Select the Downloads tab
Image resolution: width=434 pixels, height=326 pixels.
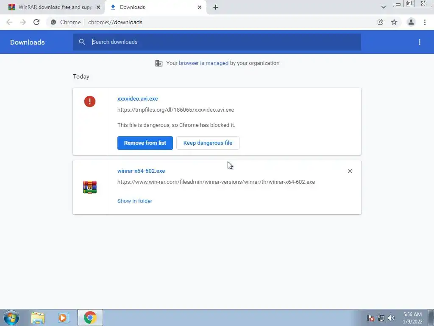tap(155, 7)
